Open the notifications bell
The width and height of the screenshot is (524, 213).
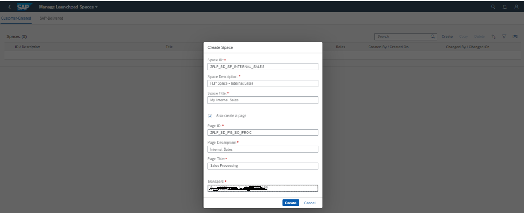pos(505,7)
